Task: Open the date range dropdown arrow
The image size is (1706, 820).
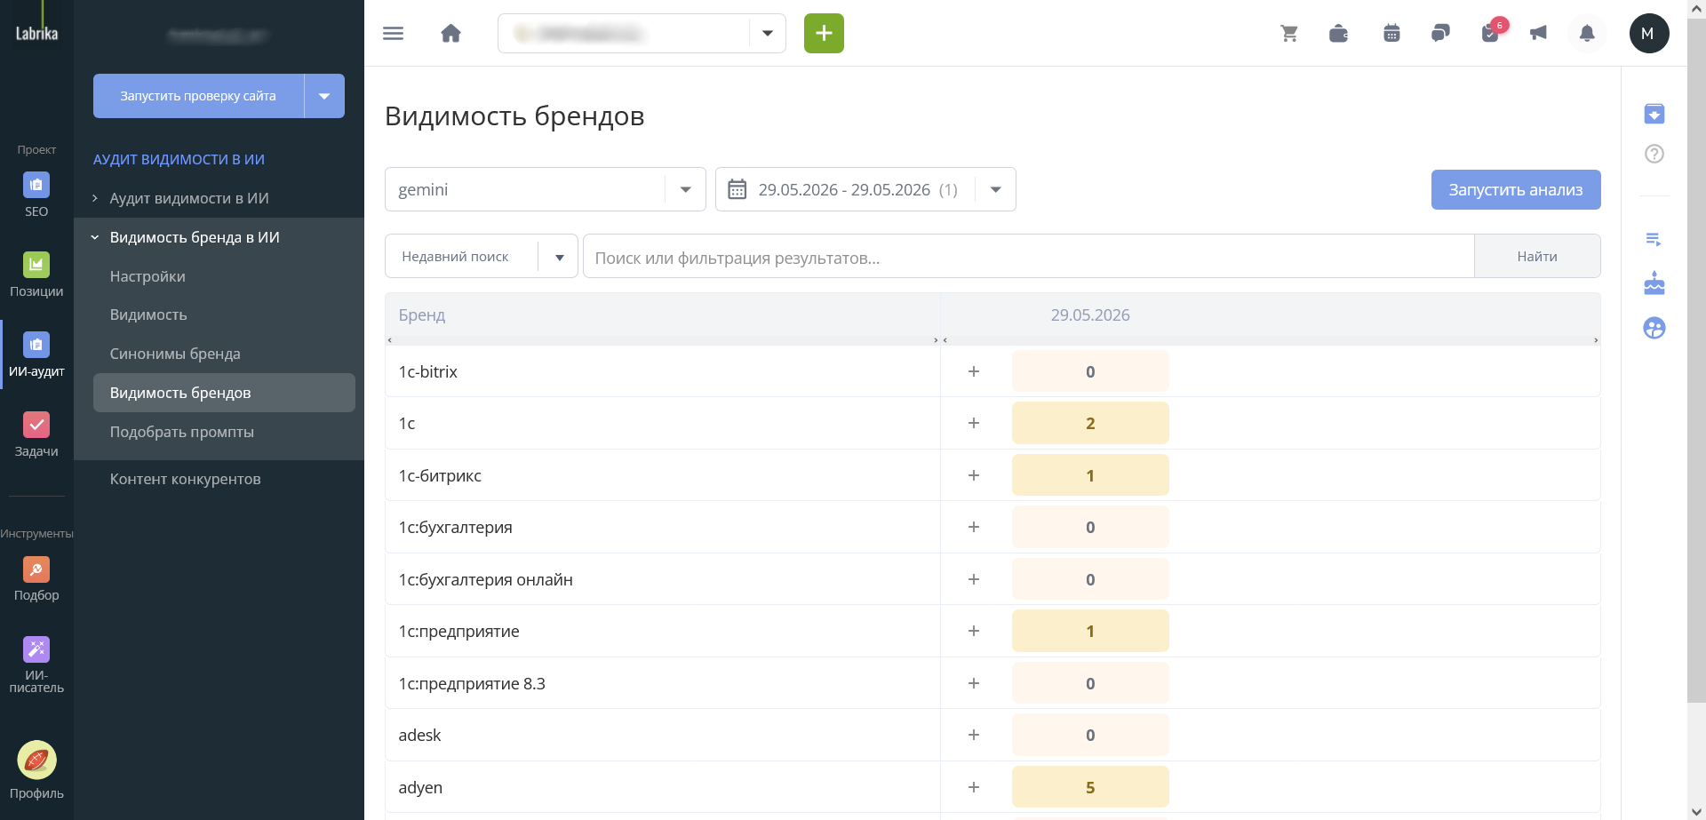Action: coord(996,189)
